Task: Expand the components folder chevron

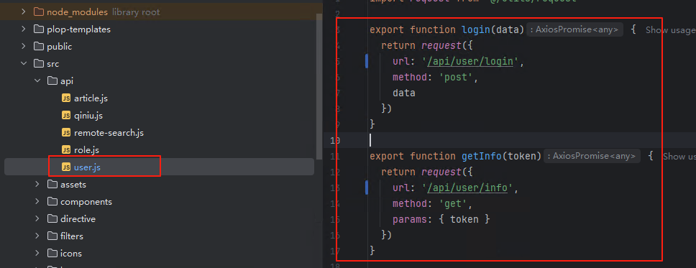Action: coord(37,201)
